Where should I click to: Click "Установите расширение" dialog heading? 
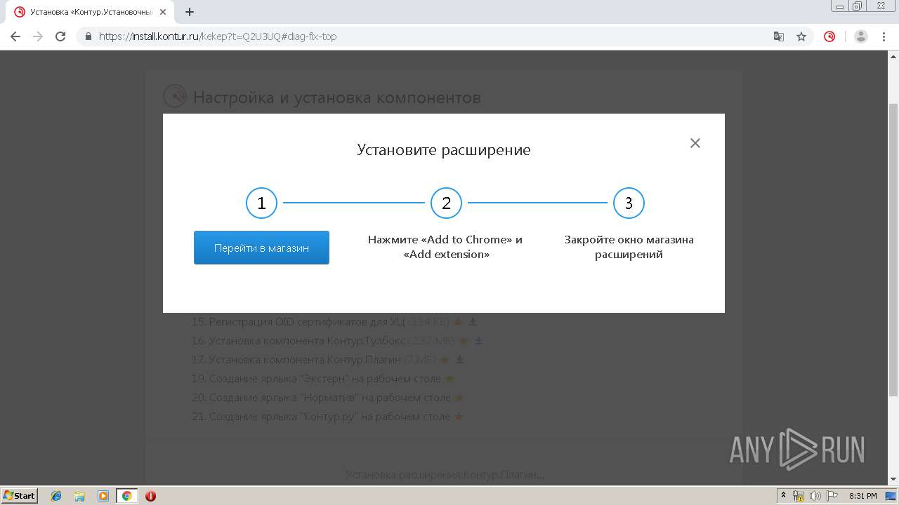[444, 149]
